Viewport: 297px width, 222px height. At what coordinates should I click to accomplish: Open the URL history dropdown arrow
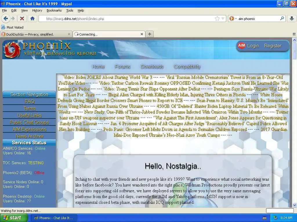223,19
